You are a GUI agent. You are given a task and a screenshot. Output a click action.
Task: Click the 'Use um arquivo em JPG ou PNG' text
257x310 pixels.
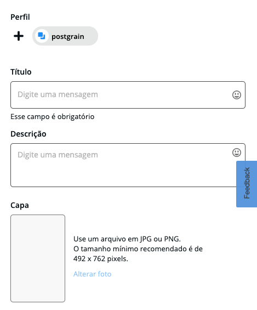pyautogui.click(x=127, y=239)
